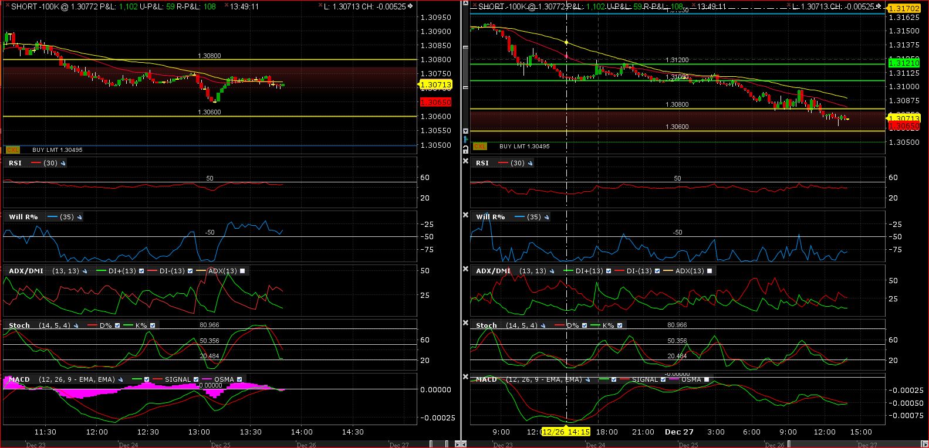The height and width of the screenshot is (448, 929).
Task: Toggle MACD SIGNAL checkbox in left chart
Action: click(196, 379)
